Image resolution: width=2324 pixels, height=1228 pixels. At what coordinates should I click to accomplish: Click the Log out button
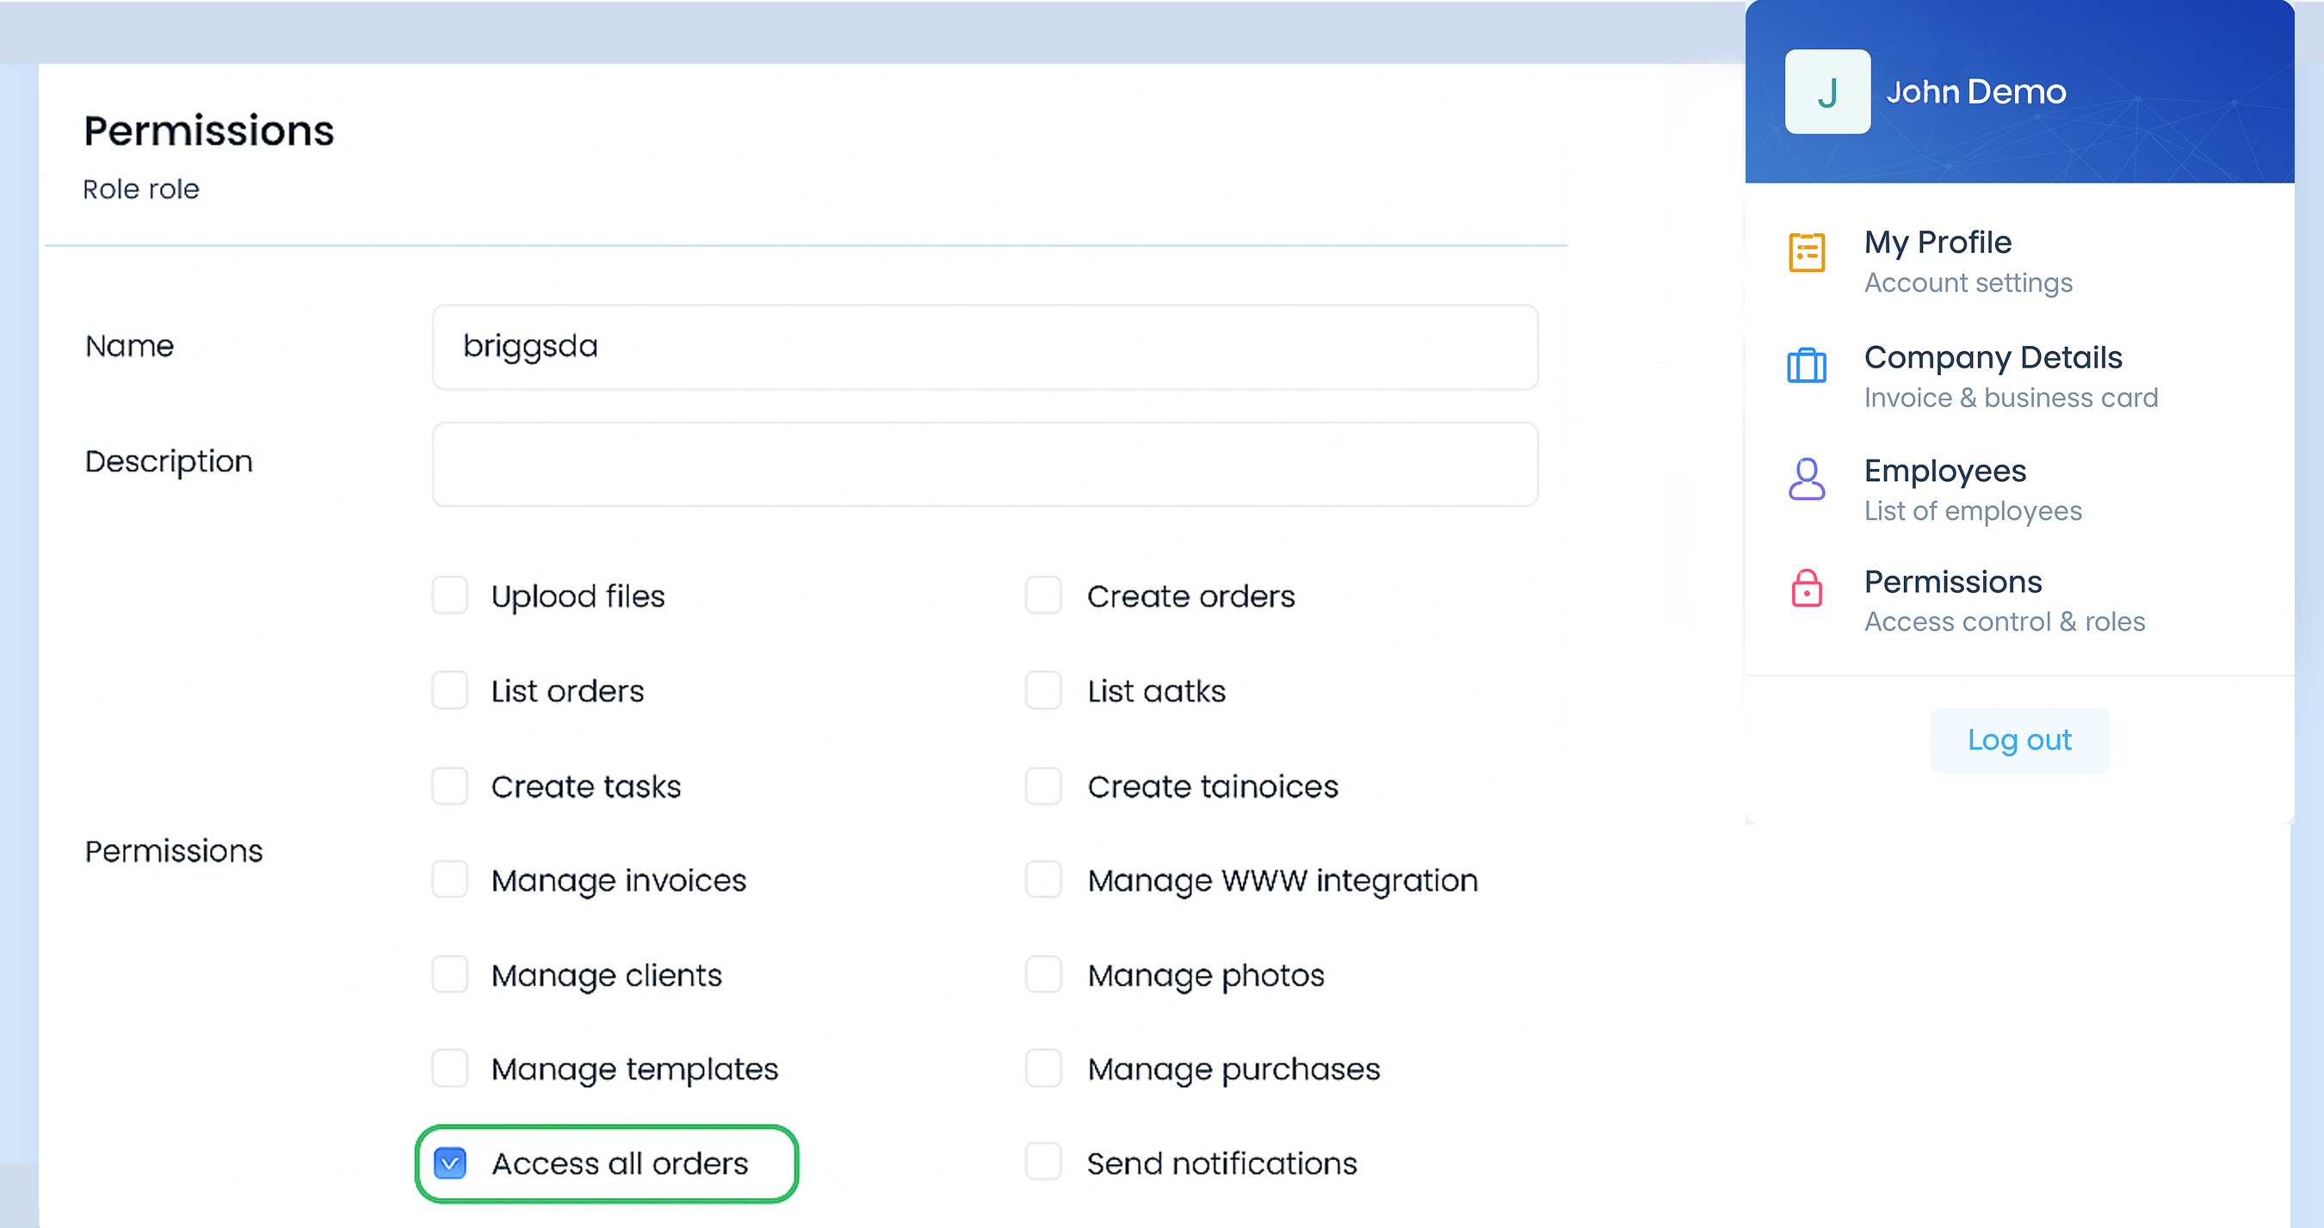point(2019,740)
